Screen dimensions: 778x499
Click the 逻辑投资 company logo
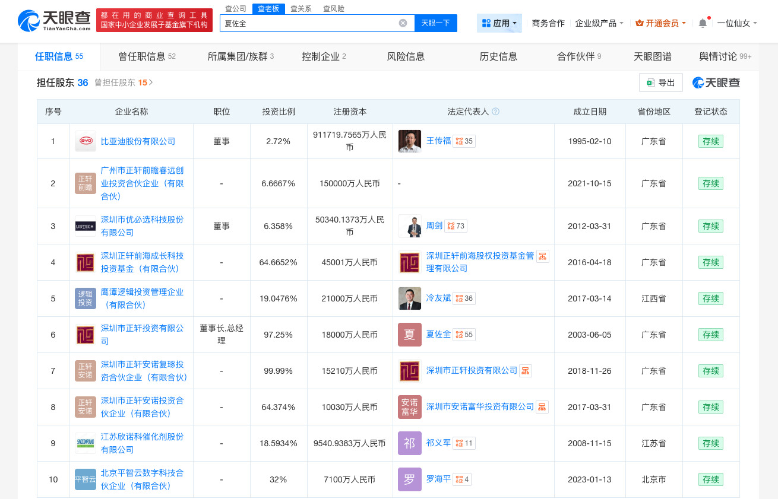coord(86,298)
